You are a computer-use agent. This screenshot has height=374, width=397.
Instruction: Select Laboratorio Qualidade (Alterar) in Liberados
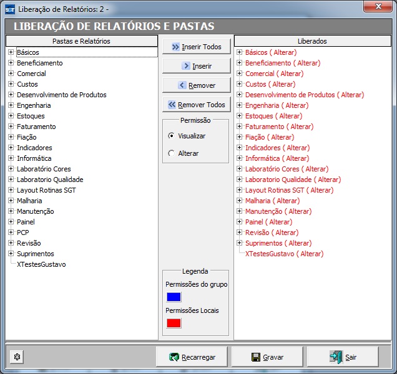pos(293,180)
